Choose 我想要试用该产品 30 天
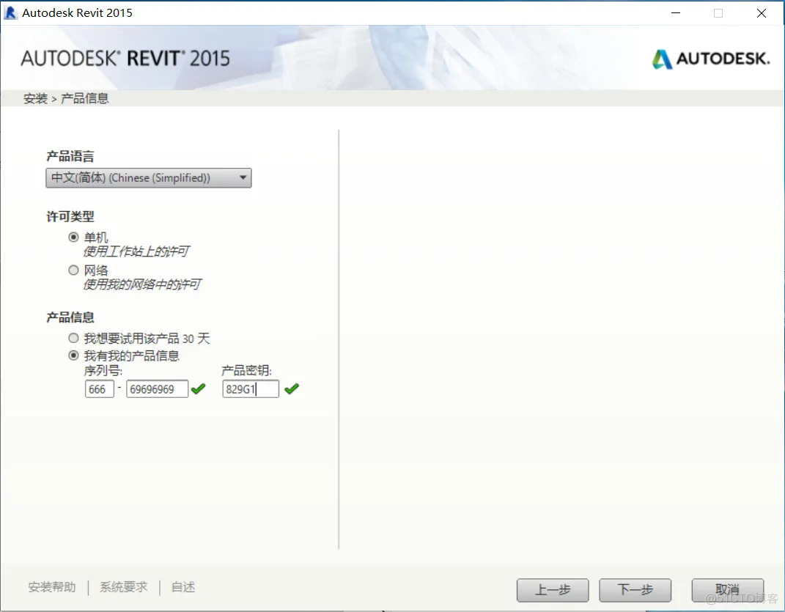785x612 pixels. click(73, 338)
